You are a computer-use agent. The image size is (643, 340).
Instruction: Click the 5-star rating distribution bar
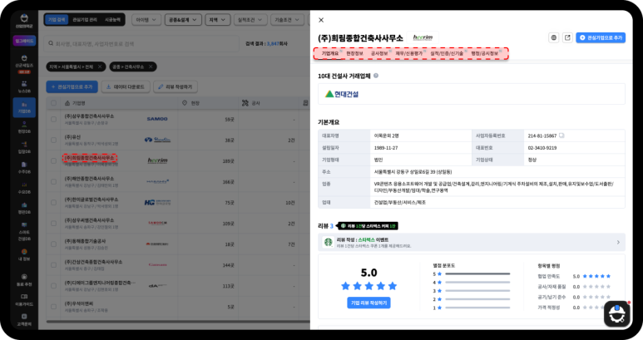pyautogui.click(x=477, y=273)
